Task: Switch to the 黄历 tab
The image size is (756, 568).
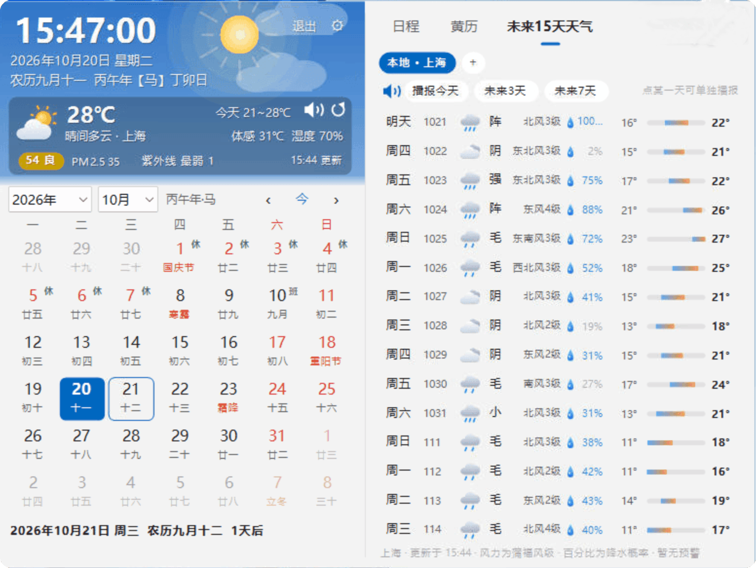Action: coord(464,26)
